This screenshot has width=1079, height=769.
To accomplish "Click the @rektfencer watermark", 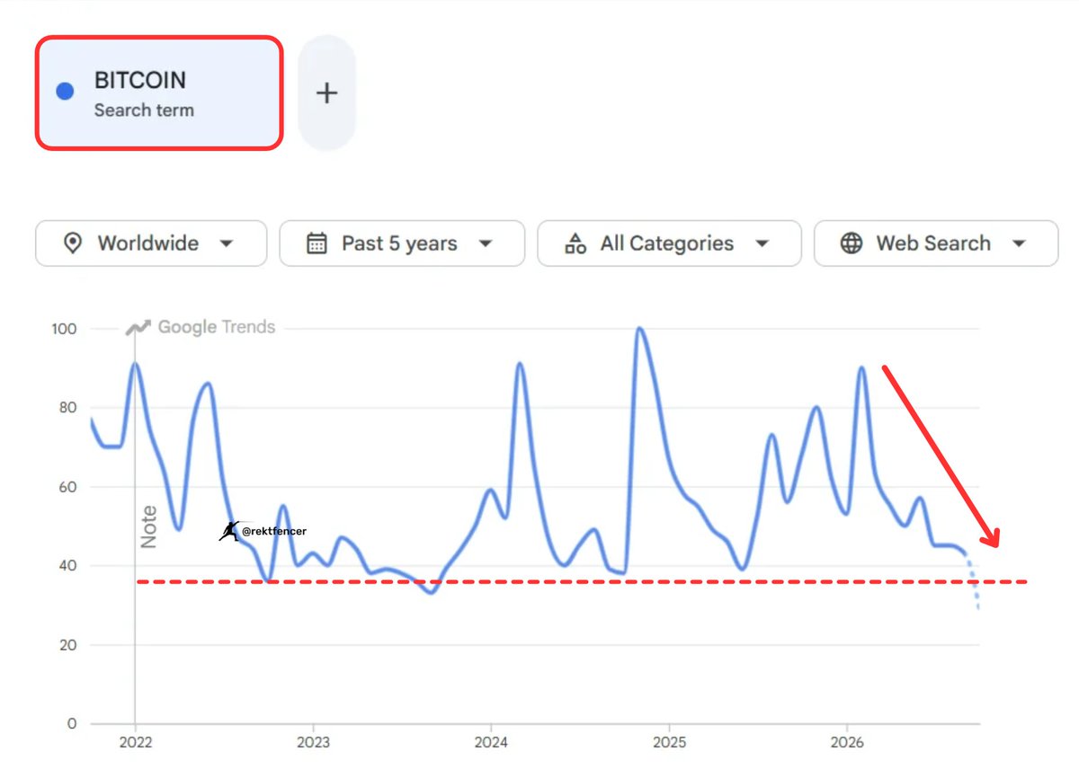I will point(274,532).
